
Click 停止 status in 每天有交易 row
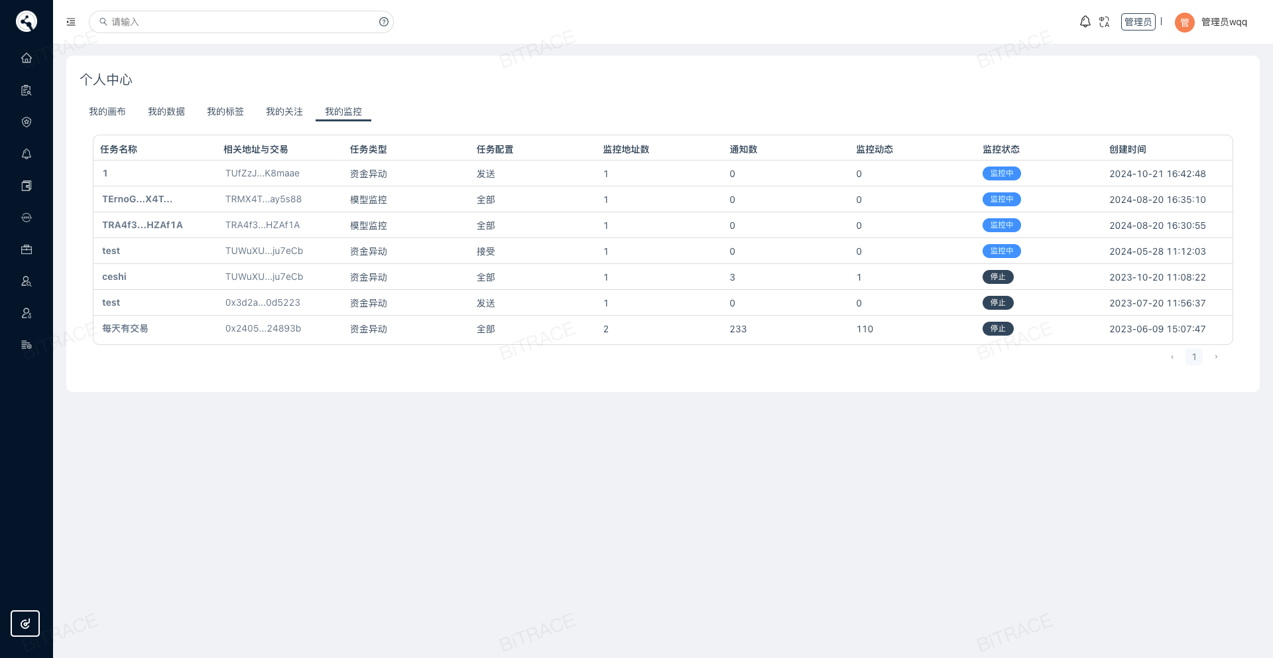point(997,328)
